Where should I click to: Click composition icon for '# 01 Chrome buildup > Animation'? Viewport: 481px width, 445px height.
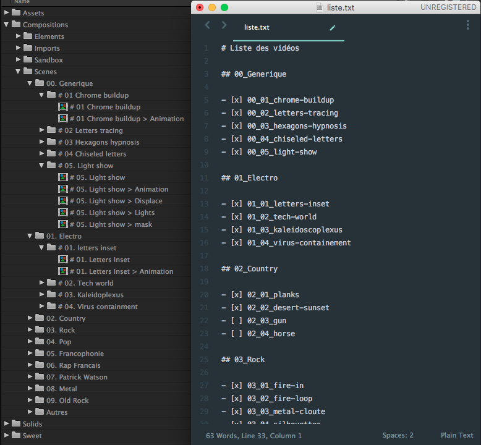(x=63, y=119)
